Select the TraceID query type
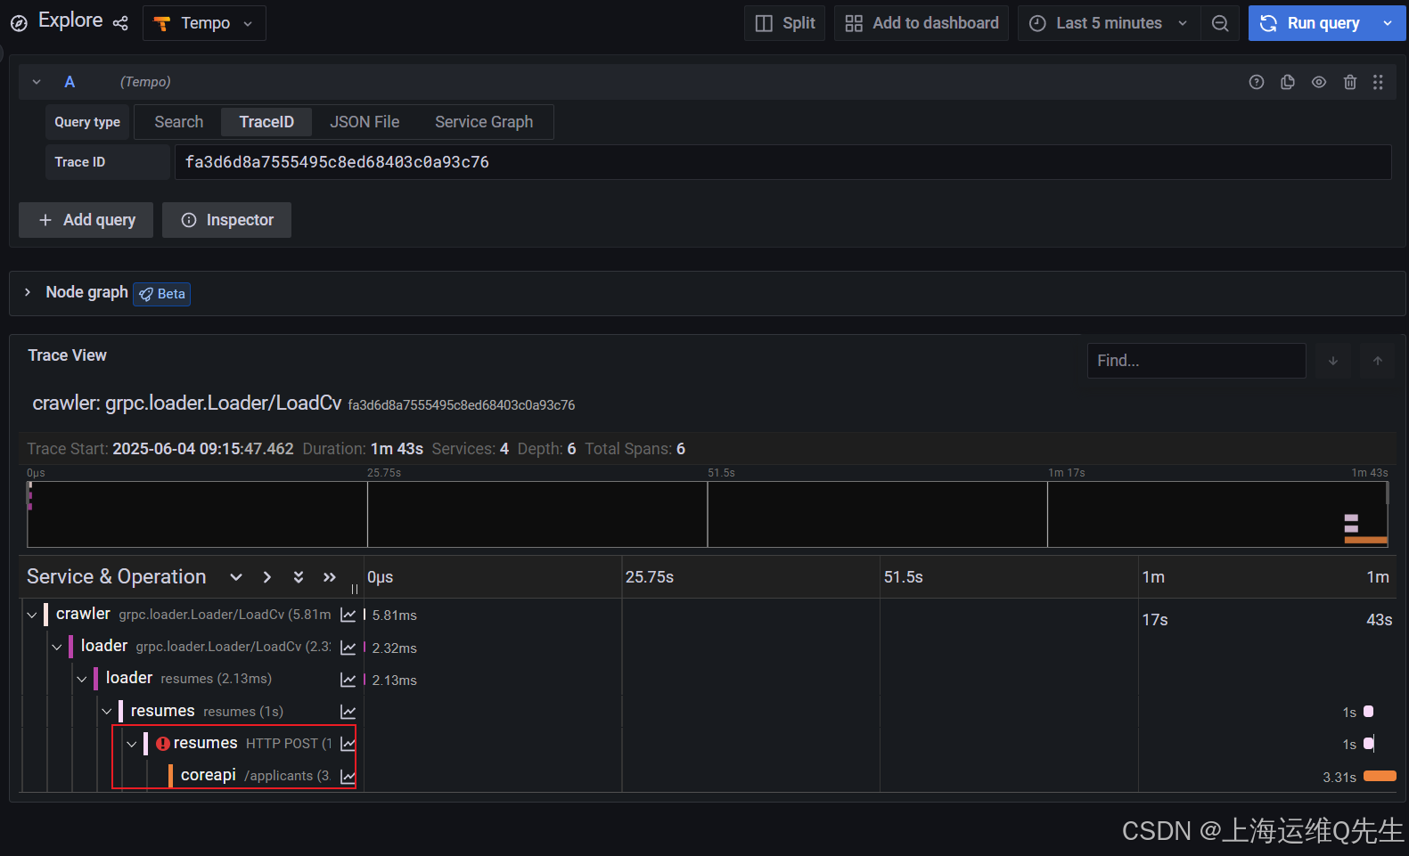This screenshot has width=1409, height=856. [x=266, y=122]
